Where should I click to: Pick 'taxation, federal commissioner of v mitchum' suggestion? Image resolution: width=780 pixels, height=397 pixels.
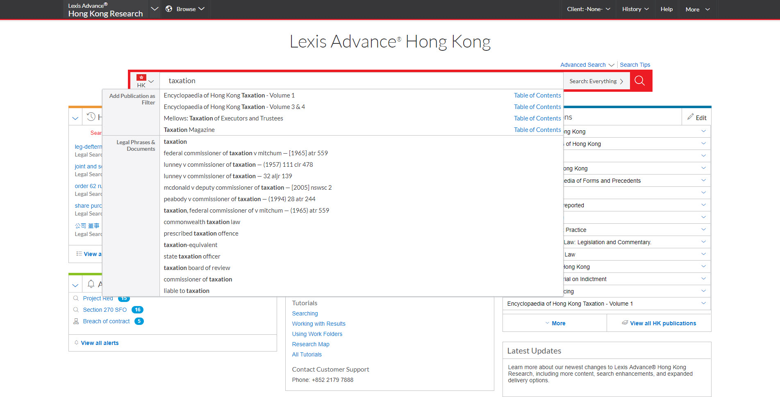pos(246,211)
